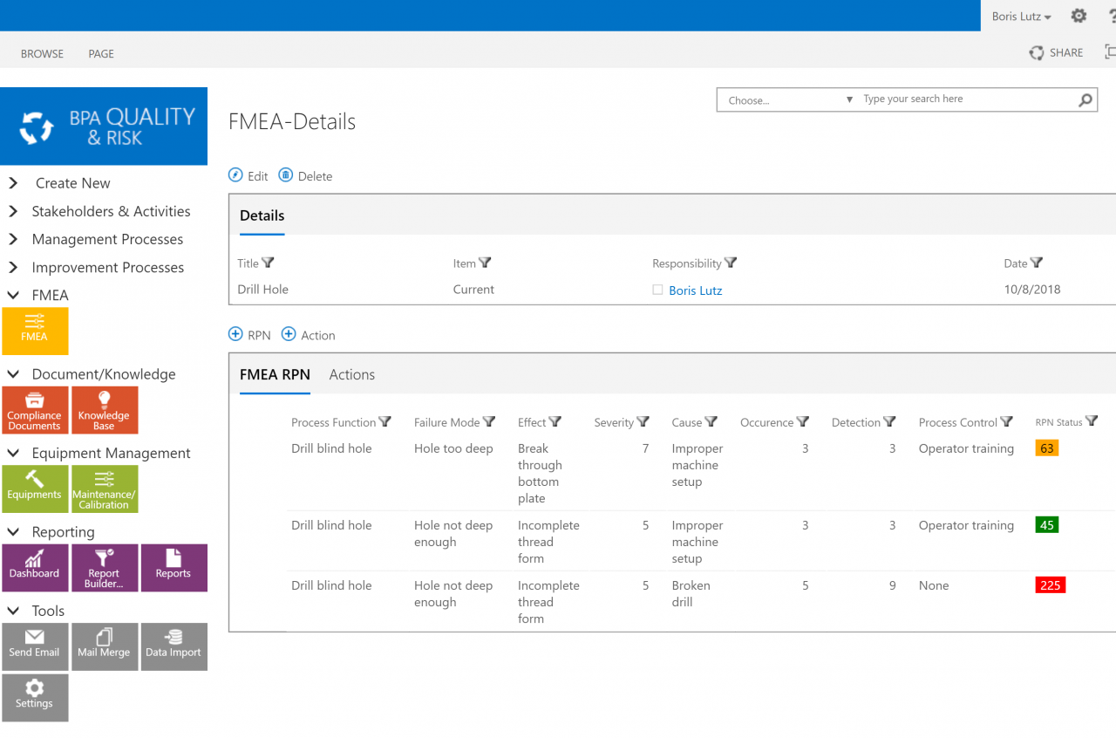Click the red 225 RPN status badge
1116x738 pixels.
(1050, 585)
